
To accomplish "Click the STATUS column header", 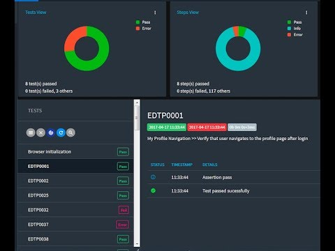I will [158, 165].
